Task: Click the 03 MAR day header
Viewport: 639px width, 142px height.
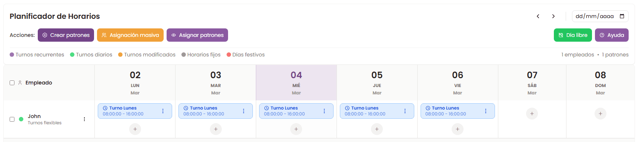Action: (x=216, y=83)
